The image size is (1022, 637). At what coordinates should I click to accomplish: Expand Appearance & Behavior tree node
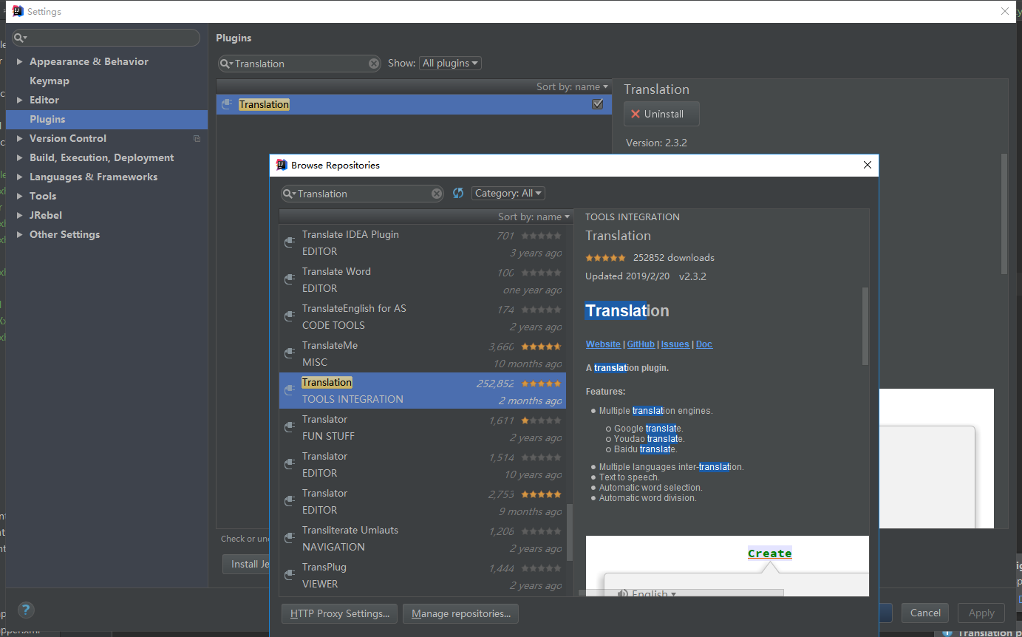point(20,61)
